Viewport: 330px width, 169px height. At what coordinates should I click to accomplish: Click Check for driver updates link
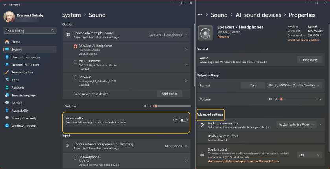point(303,40)
